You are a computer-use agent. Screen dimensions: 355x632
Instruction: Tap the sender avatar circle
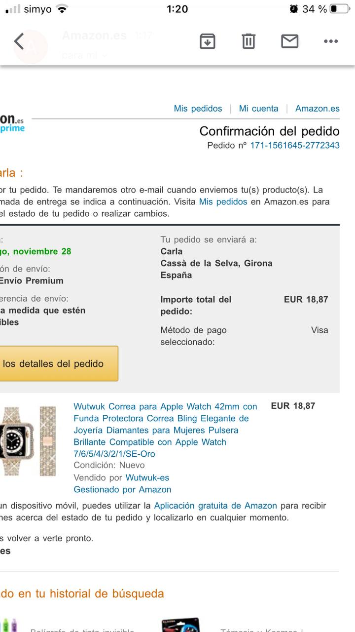tap(31, 46)
